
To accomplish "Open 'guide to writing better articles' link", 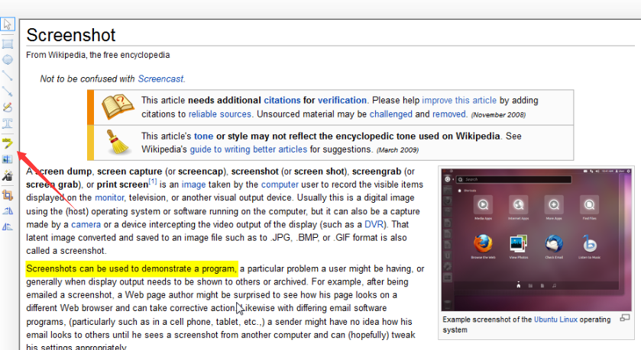I will pyautogui.click(x=238, y=149).
